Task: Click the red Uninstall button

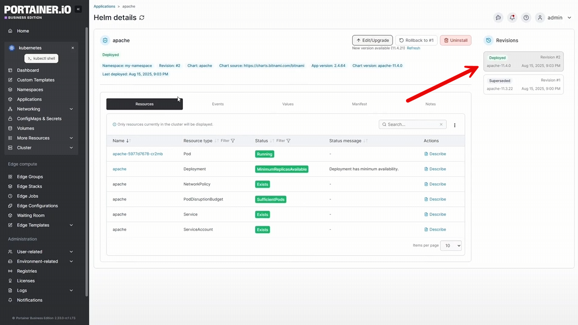Action: 455,40
